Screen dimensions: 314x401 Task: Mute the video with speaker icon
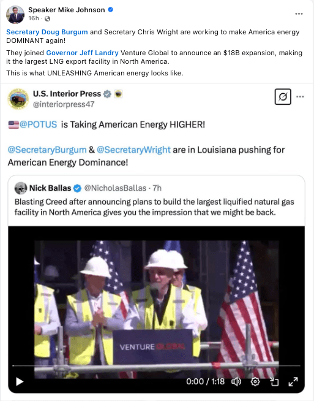tap(236, 381)
